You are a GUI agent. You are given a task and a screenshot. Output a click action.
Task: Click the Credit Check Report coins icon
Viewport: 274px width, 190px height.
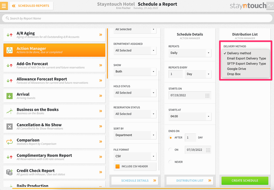10,172
